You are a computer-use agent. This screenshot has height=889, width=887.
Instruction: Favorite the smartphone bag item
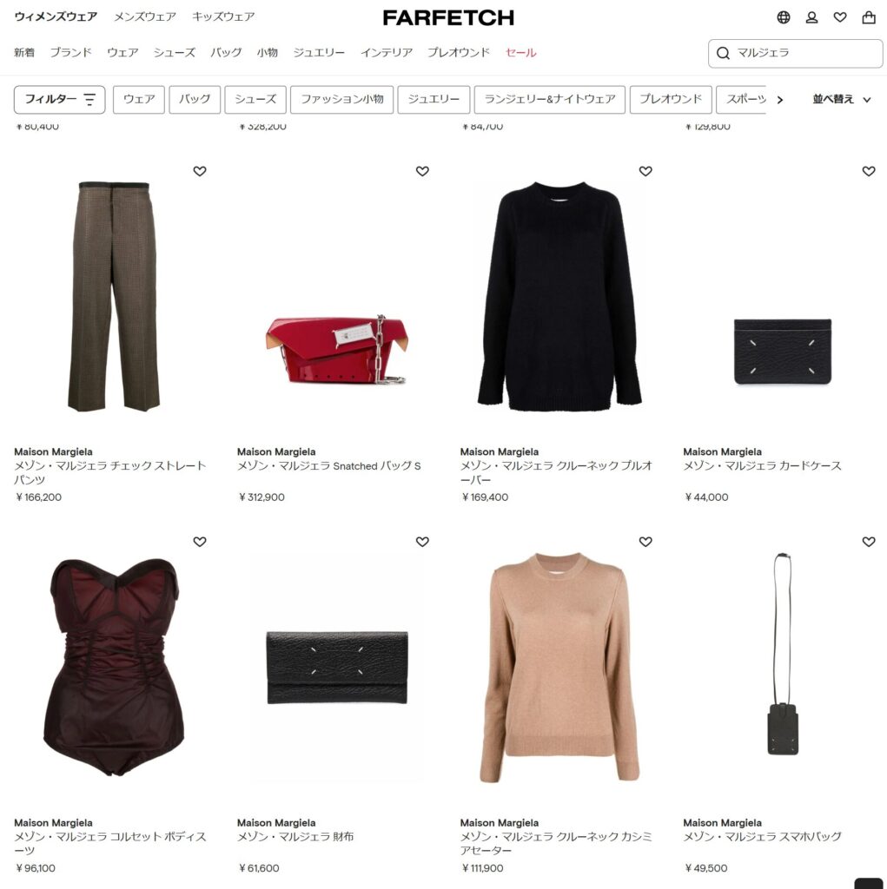[868, 542]
